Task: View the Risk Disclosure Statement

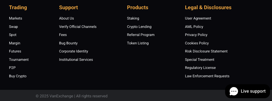Action: [206, 51]
